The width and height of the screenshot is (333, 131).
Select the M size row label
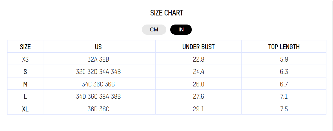tap(25, 84)
